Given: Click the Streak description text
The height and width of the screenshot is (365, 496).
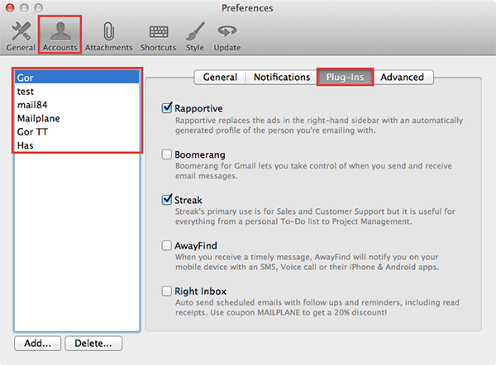Looking at the screenshot, I should (315, 216).
